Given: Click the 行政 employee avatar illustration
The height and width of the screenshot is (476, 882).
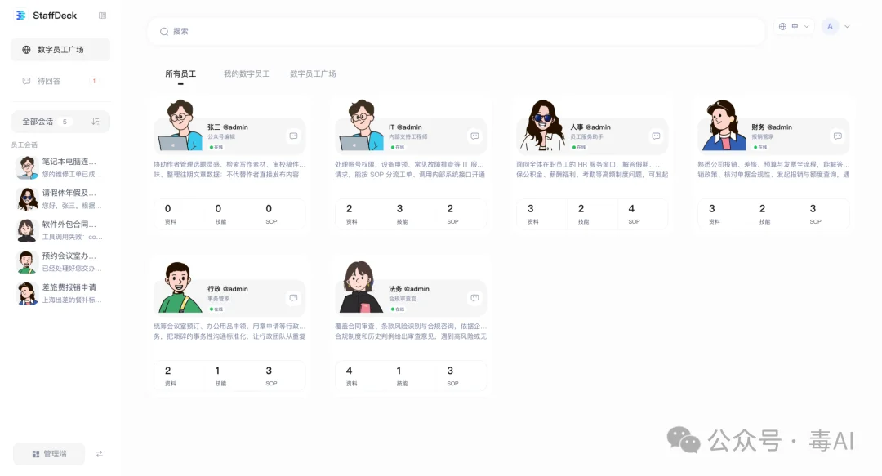Looking at the screenshot, I should pos(180,287).
